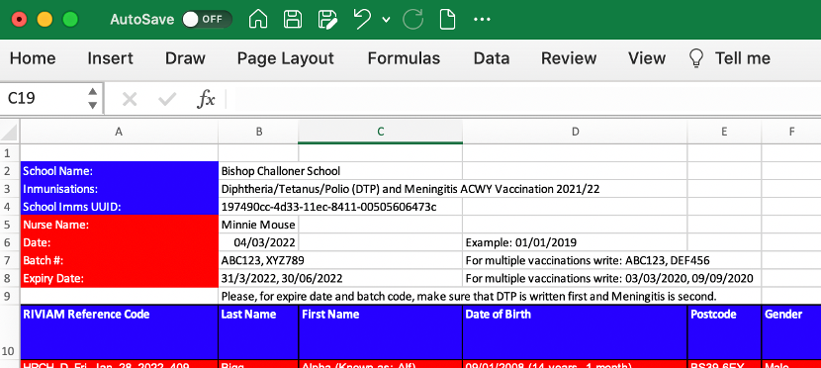Click the formula bar input field
Image resolution: width=821 pixels, height=368 pixels.
[523, 98]
